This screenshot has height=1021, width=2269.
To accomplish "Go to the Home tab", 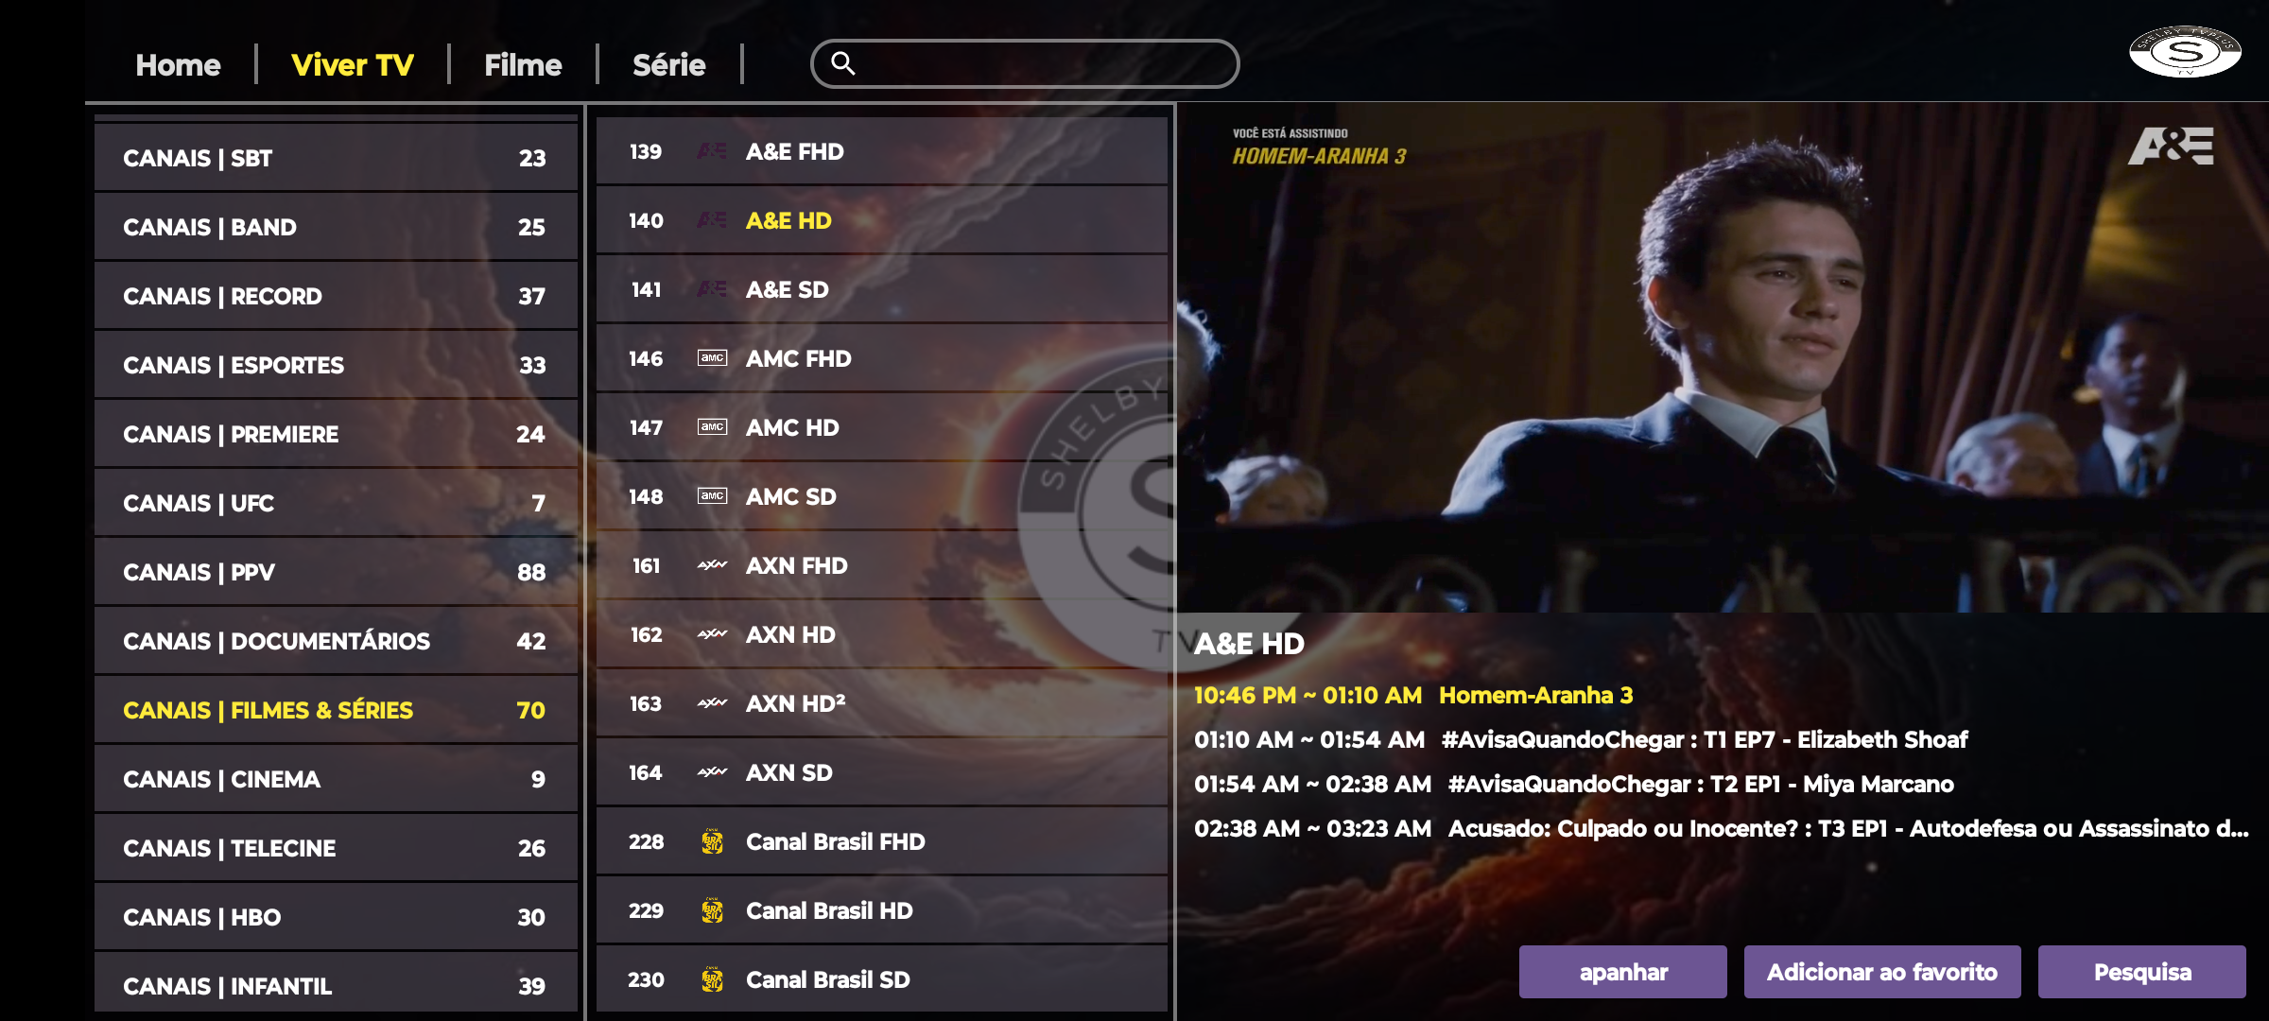I will click(x=178, y=64).
